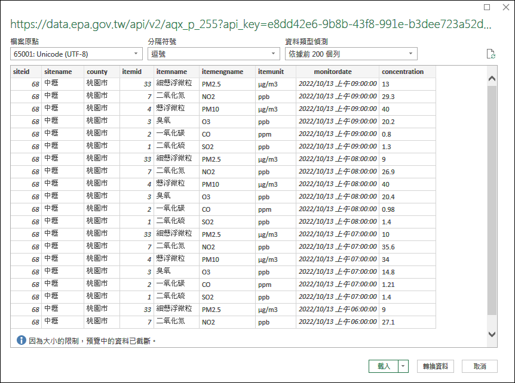
Task: Click concentration value 1.3
Action: pyautogui.click(x=387, y=147)
